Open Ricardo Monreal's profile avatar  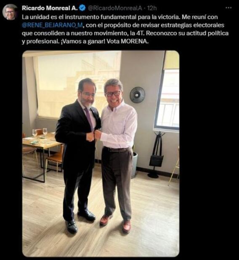10,12
